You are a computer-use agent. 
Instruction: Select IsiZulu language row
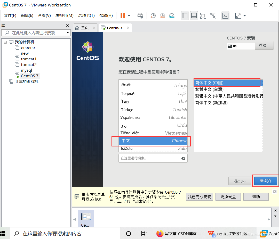point(153,148)
